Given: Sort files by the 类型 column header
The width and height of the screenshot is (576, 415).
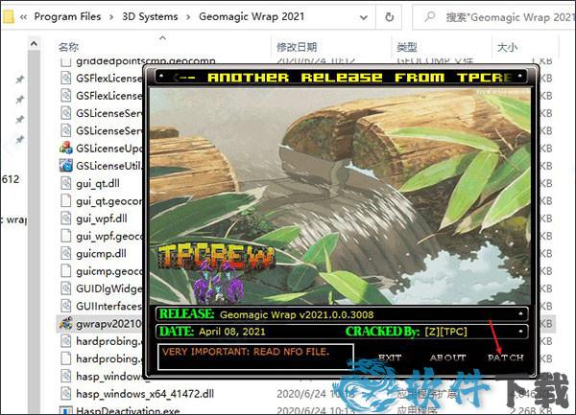Looking at the screenshot, I should [406, 46].
